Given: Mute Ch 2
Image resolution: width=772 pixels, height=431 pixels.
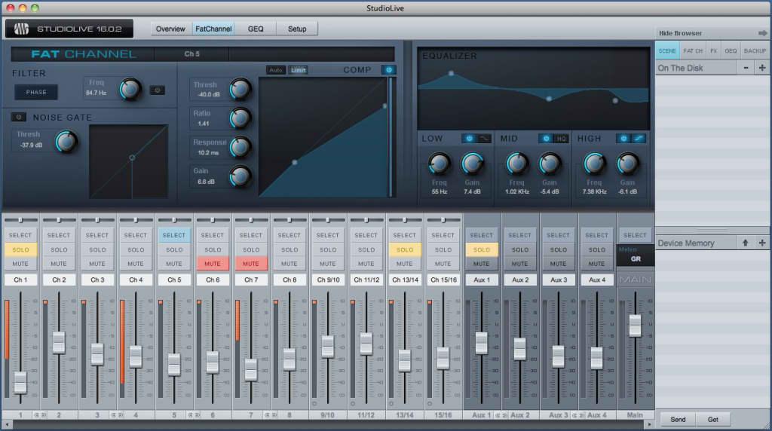Looking at the screenshot, I should [59, 264].
